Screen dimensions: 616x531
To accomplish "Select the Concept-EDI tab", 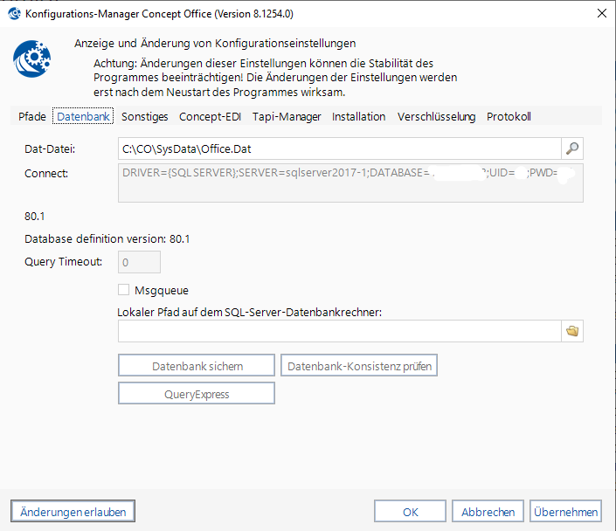I will (211, 116).
